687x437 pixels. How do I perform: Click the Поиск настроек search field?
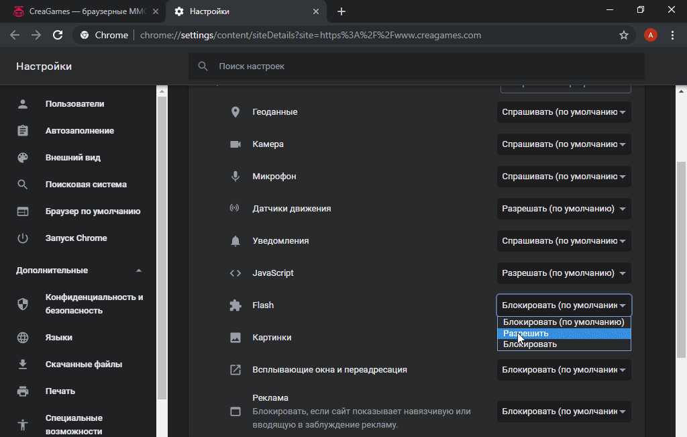[x=416, y=66]
